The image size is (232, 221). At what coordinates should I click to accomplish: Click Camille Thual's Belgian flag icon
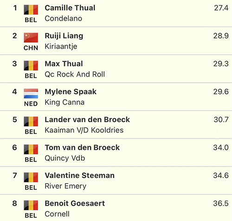31,10
